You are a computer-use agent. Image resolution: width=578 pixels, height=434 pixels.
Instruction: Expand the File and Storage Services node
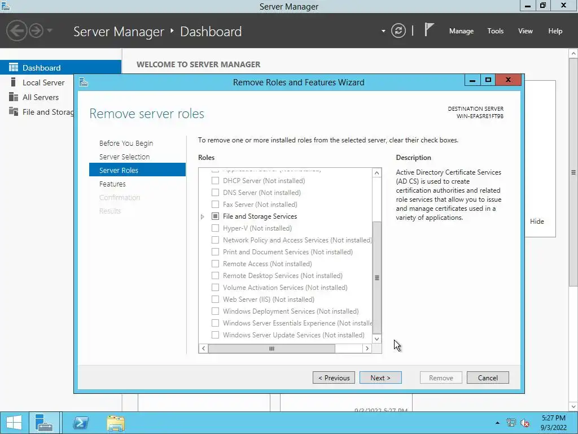(203, 216)
